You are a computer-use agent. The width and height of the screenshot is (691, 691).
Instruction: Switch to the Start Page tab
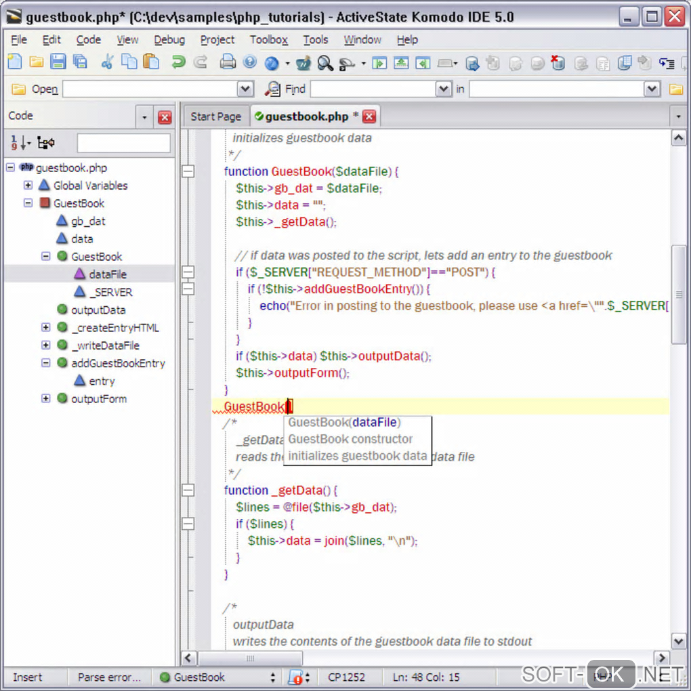215,117
